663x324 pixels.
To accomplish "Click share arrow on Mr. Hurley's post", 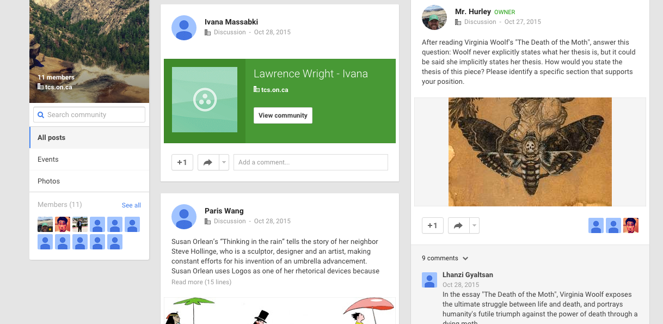I will pyautogui.click(x=458, y=225).
